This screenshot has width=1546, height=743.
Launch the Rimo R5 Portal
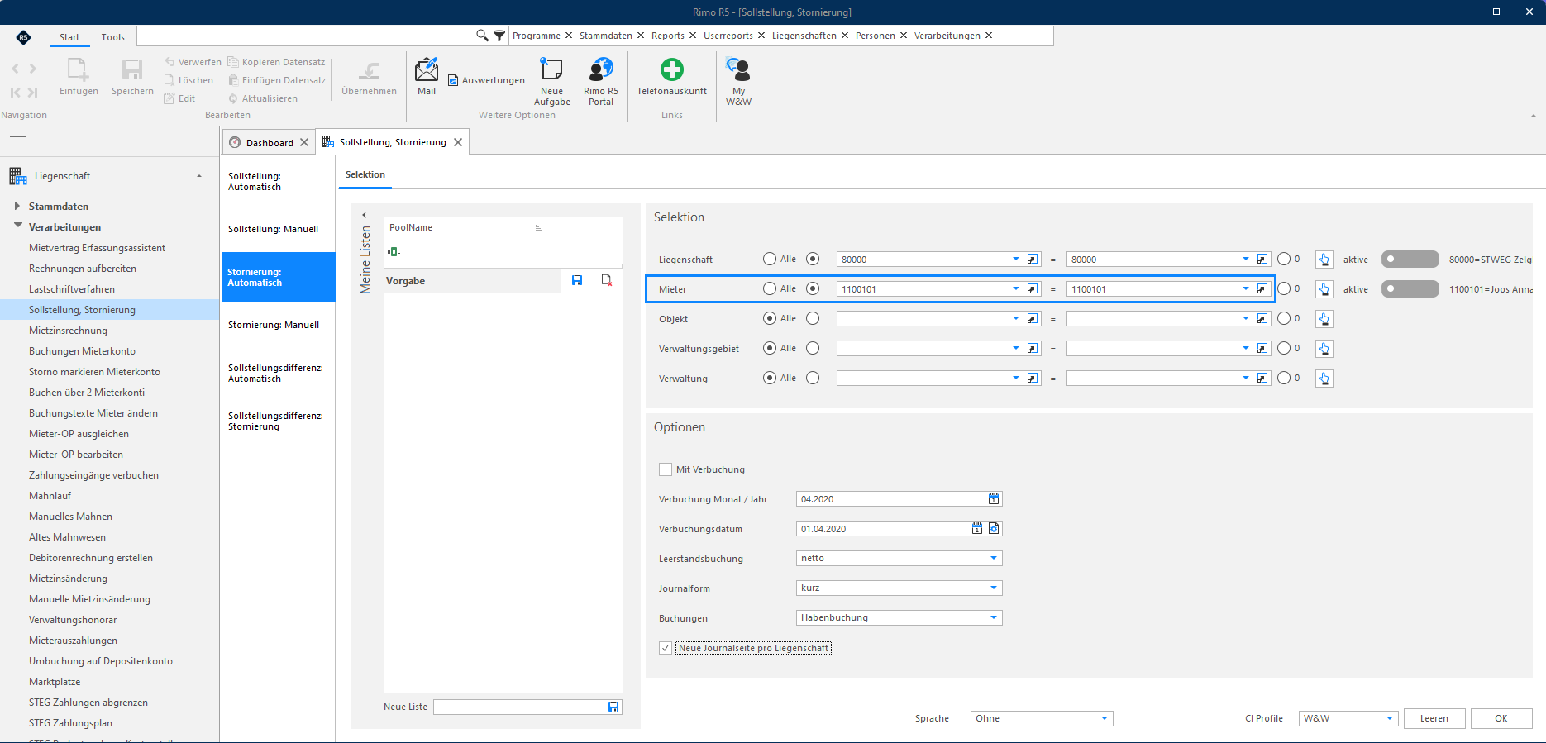(601, 81)
